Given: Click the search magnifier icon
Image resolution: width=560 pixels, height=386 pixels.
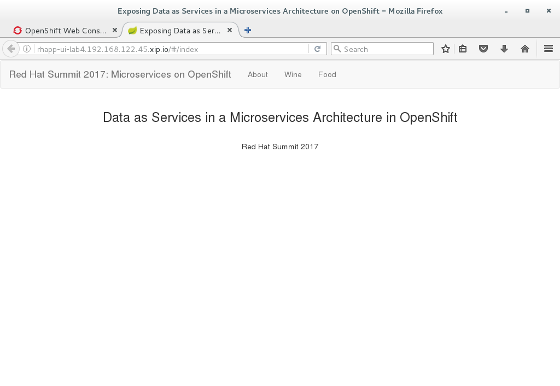Looking at the screenshot, I should coord(337,49).
